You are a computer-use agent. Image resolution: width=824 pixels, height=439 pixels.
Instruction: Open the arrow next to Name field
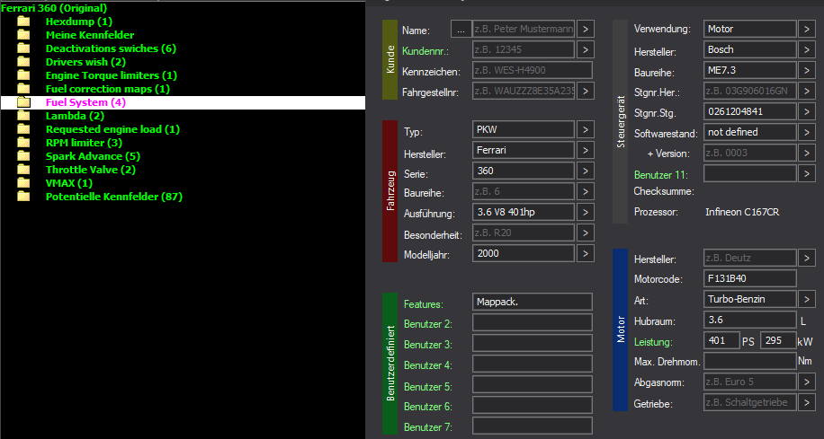[586, 29]
